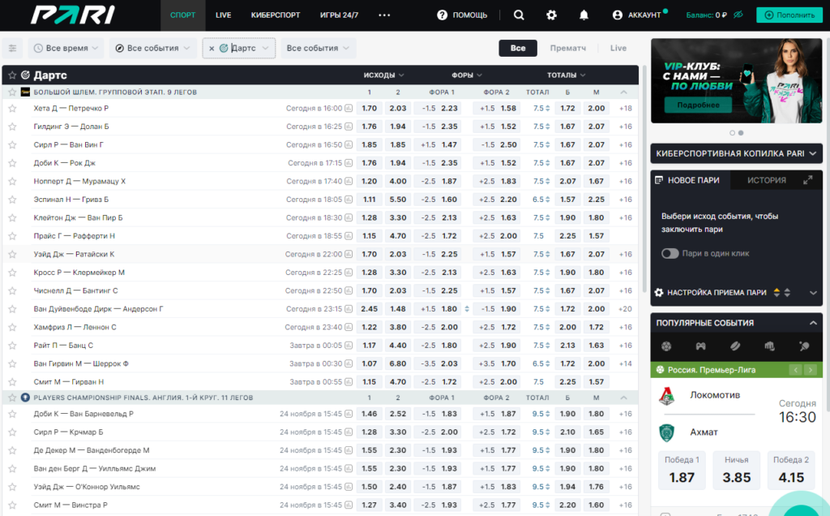
Task: Select the boxing glove icon in popular events
Action: click(770, 346)
